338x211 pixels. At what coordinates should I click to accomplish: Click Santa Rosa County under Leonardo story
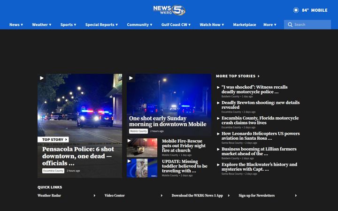[x=232, y=143]
